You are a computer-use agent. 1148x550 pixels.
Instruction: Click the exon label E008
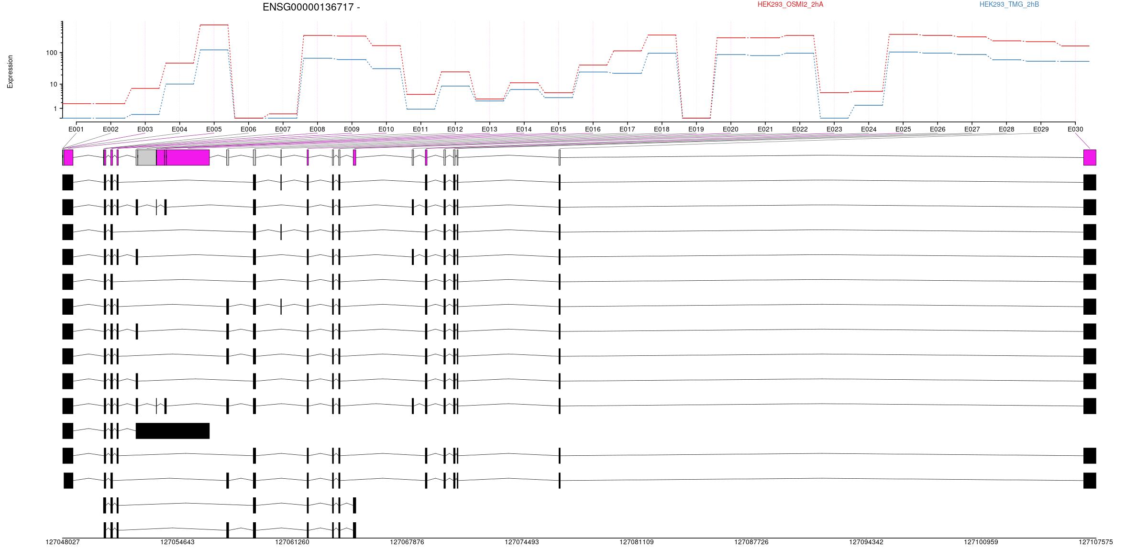point(317,129)
